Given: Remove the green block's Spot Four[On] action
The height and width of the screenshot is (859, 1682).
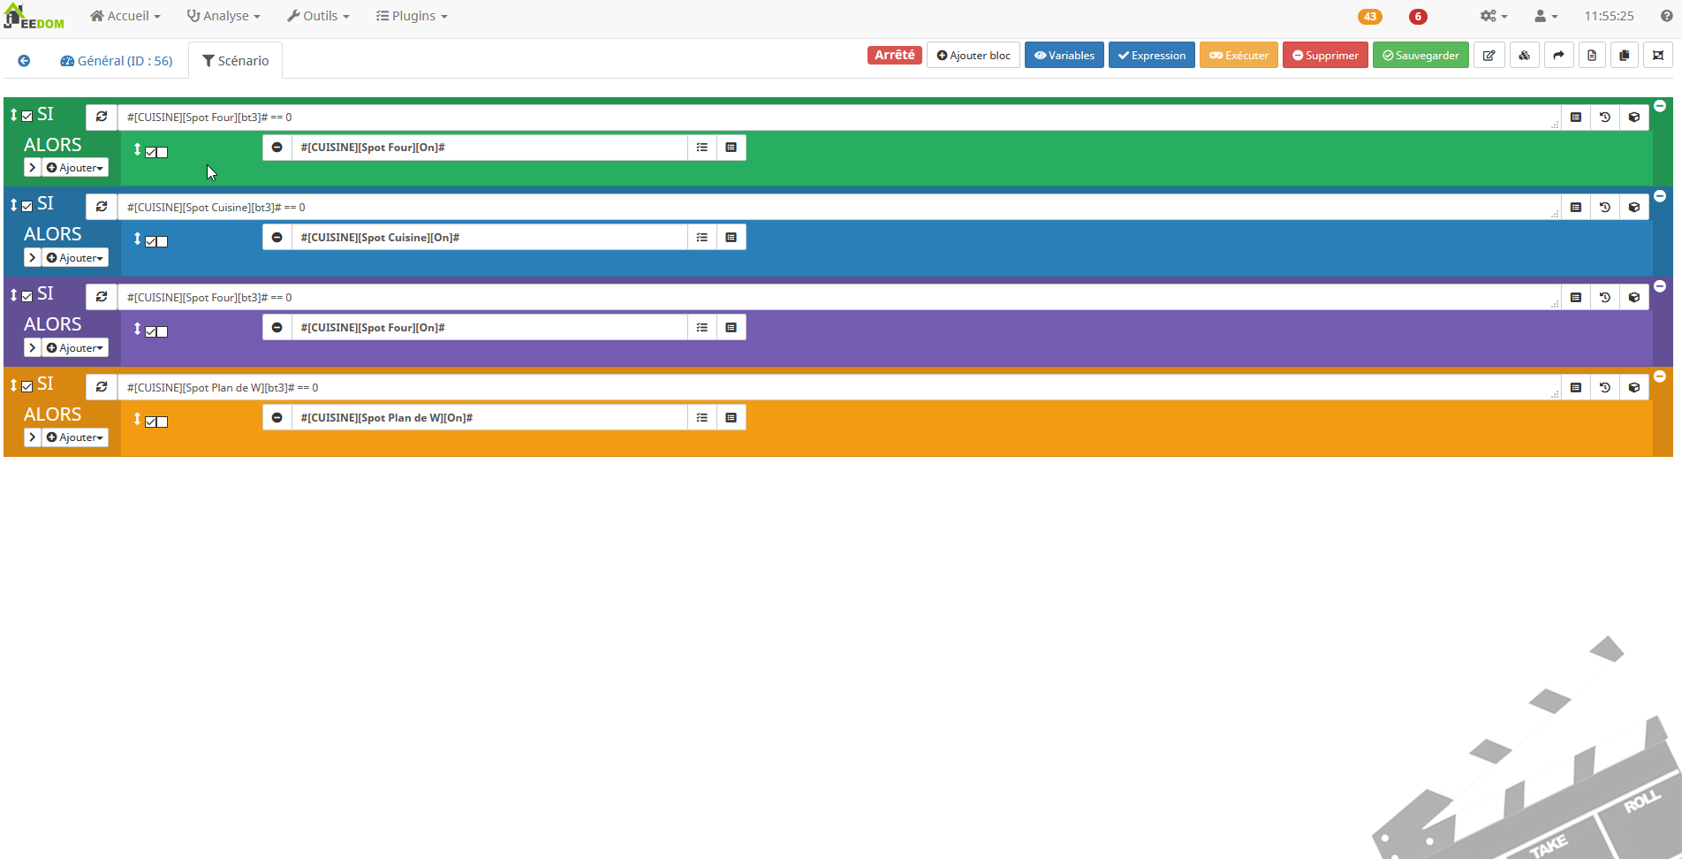Looking at the screenshot, I should pos(277,148).
